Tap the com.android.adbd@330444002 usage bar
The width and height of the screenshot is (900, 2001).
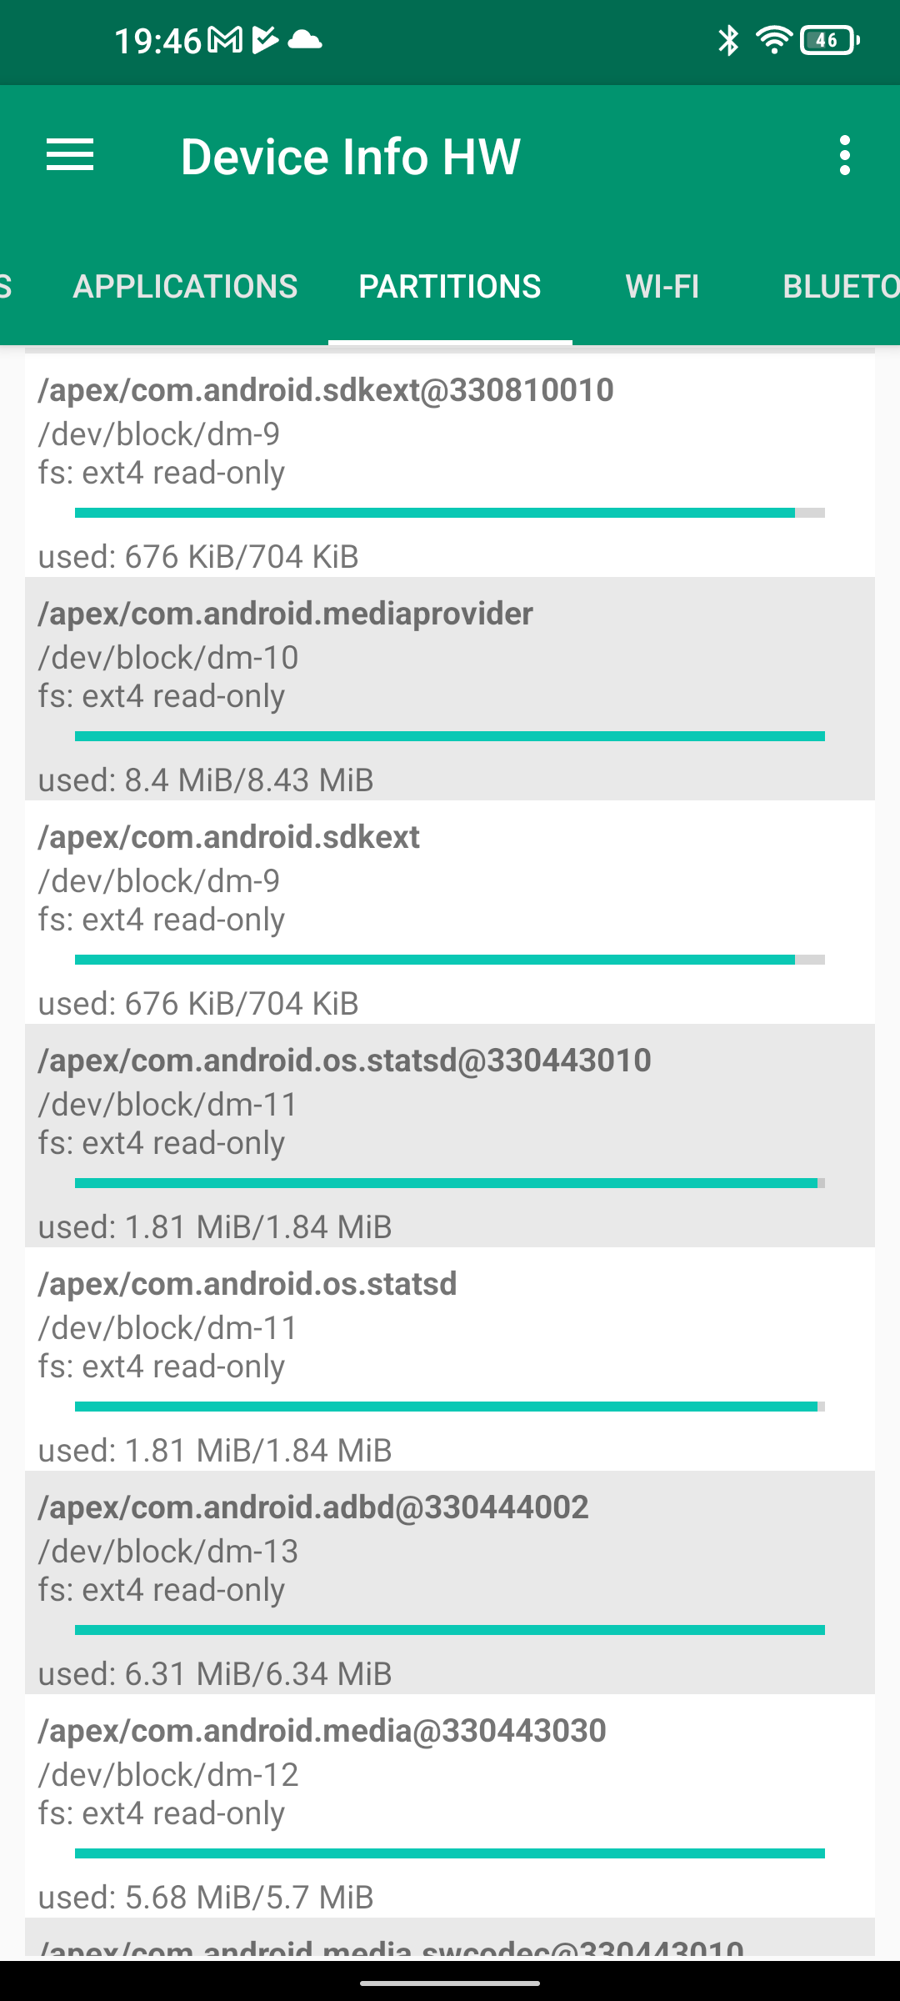point(450,1630)
